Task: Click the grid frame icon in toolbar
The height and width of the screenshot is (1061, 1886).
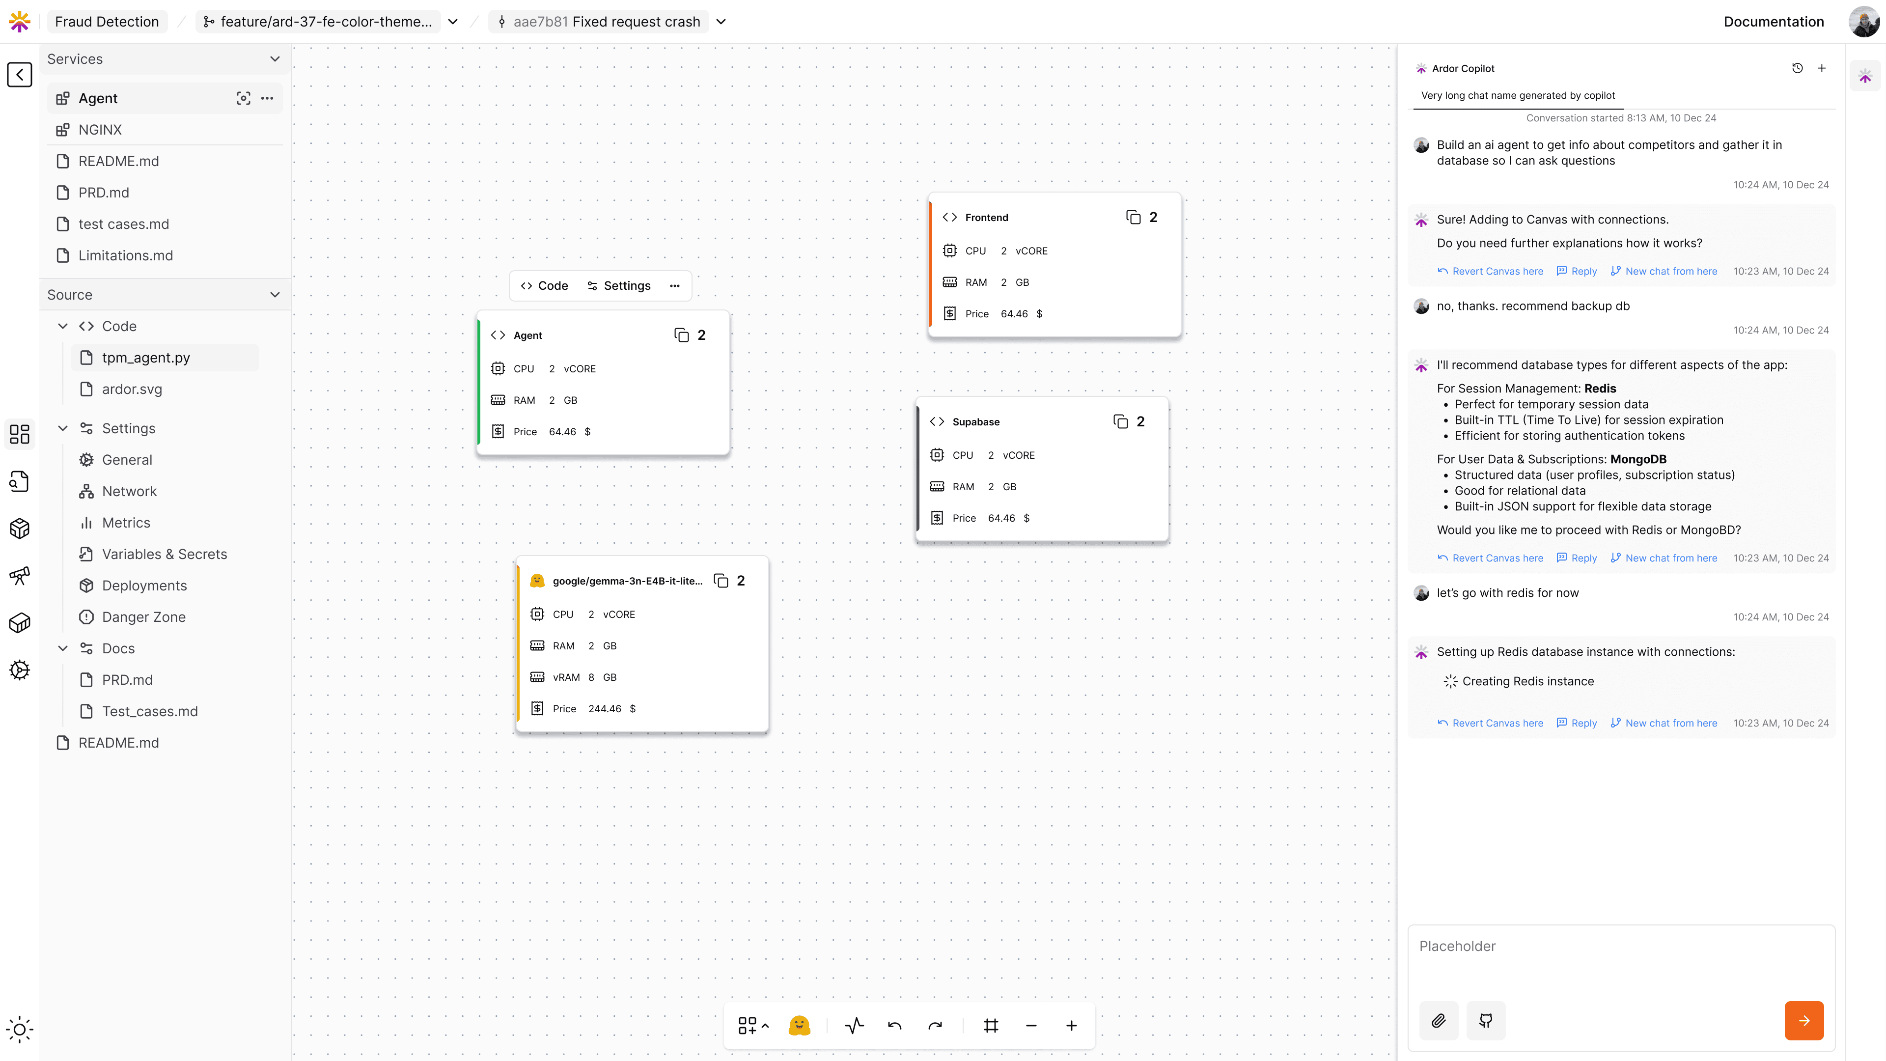Action: (991, 1026)
